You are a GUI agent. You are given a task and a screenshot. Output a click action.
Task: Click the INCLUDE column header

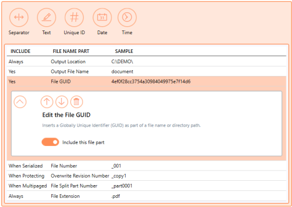tap(20, 51)
